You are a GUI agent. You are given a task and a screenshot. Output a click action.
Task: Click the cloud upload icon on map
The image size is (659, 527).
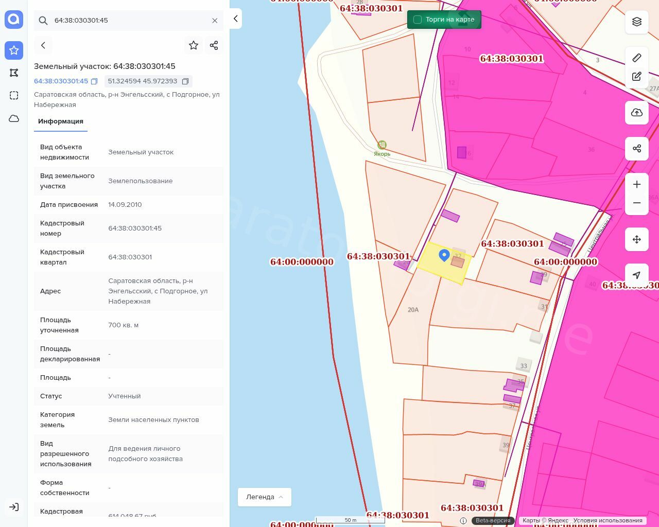[x=637, y=113]
